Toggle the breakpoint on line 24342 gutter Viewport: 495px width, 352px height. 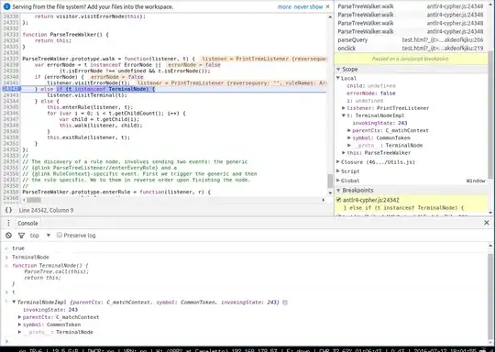(x=11, y=89)
